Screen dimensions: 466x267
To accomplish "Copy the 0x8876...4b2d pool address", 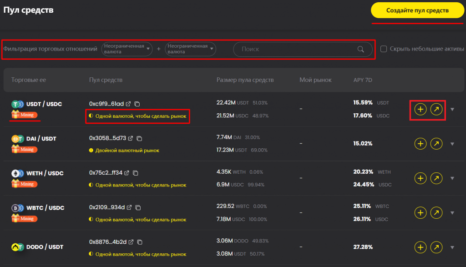I will tap(140, 242).
